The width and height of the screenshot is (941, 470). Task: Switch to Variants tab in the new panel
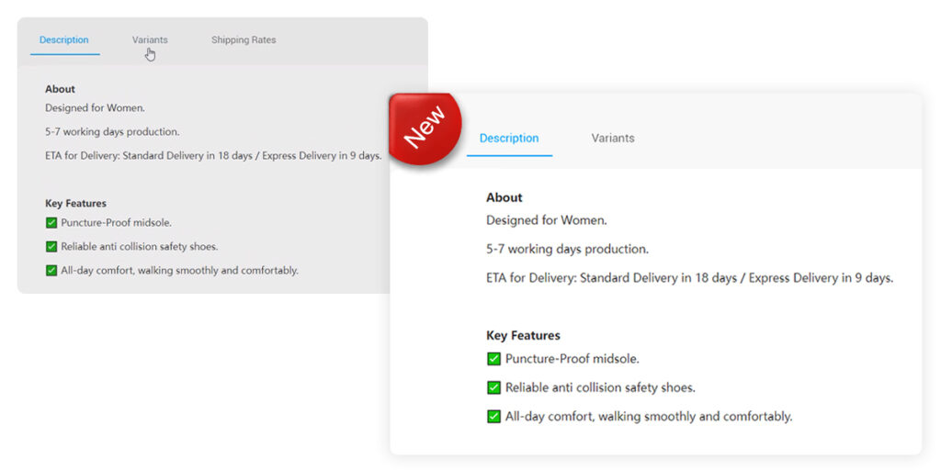point(613,138)
